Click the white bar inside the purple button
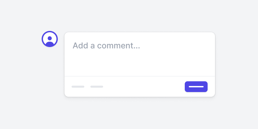The image size is (258, 129). [196, 87]
